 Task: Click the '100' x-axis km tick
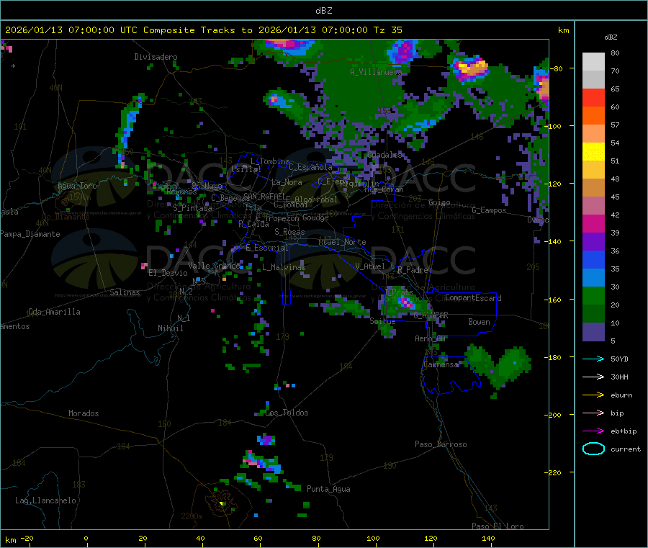pyautogui.click(x=373, y=538)
